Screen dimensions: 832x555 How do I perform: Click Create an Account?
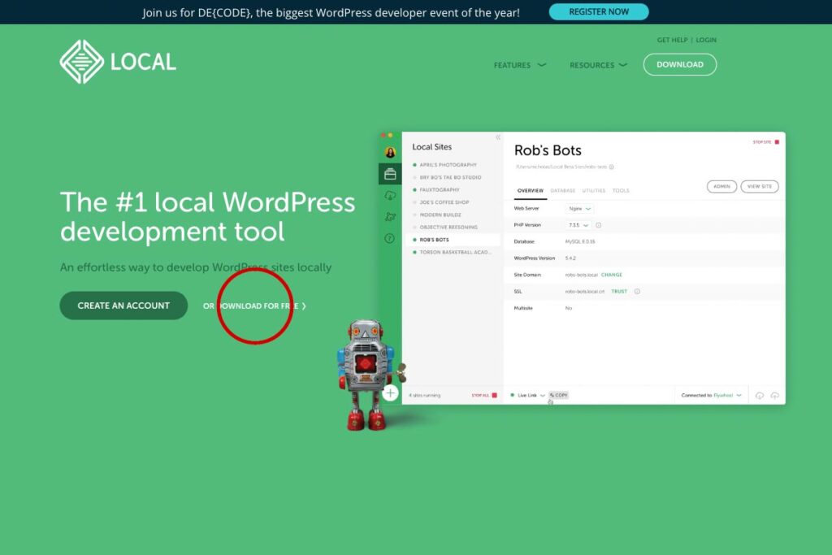[x=123, y=306]
